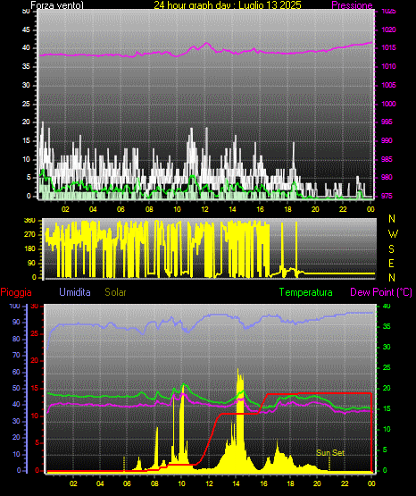This screenshot has width=416, height=496.
Task: Select the Umidita legend label
Action: (75, 292)
